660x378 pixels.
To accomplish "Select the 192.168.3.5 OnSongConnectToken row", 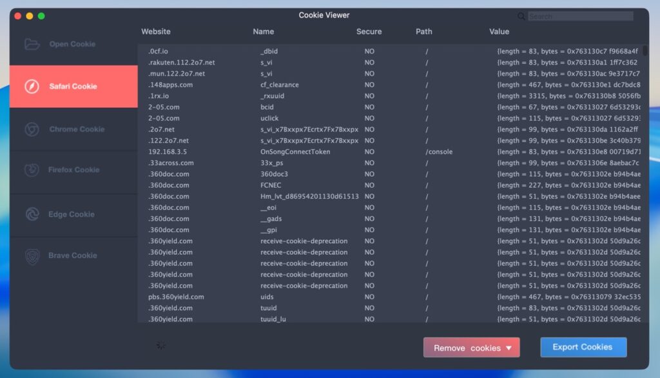I will pos(322,152).
